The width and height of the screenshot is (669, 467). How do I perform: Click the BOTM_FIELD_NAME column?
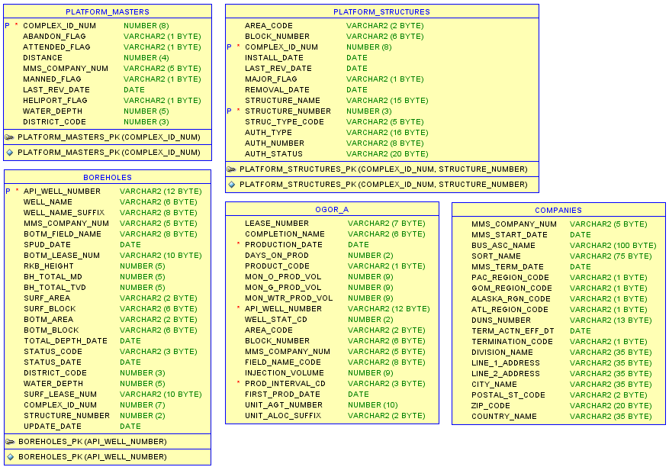pos(63,234)
